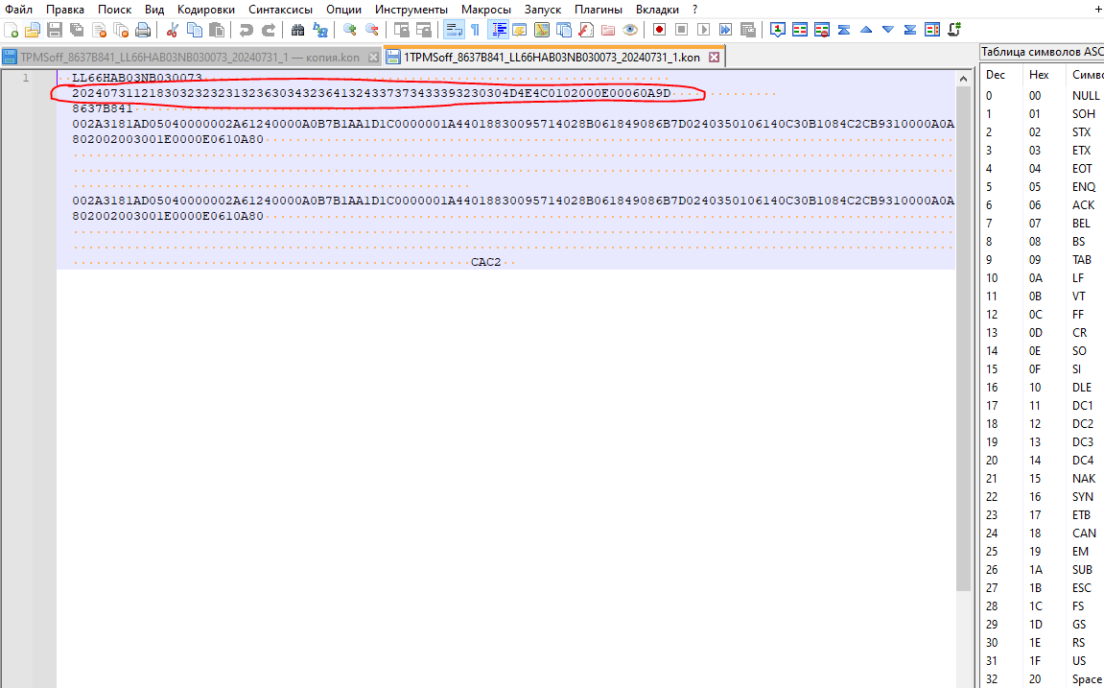Switch to 1TPMSoff_8637B841 file tab
Screen dimensions: 1104x688
tap(552, 57)
